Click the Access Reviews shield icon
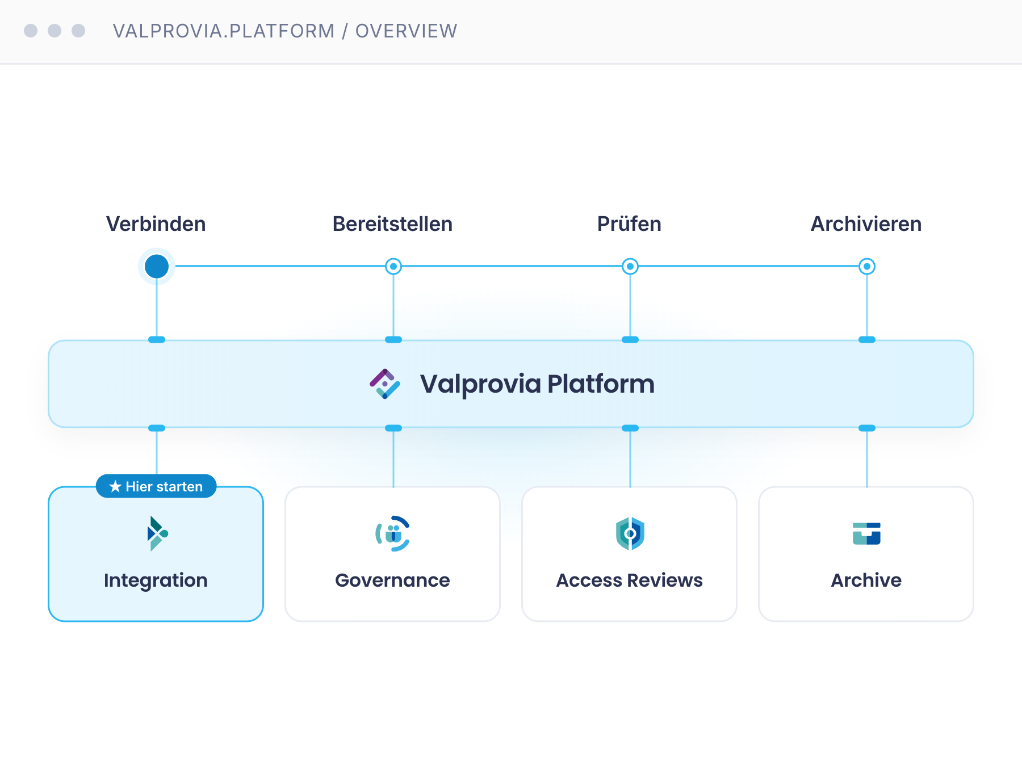This screenshot has width=1022, height=766. click(630, 533)
